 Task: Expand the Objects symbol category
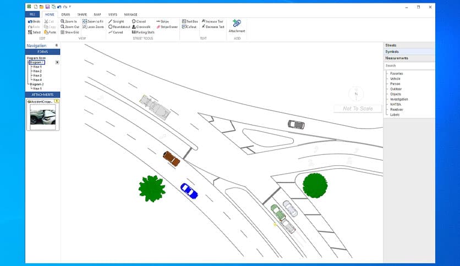pyautogui.click(x=396, y=94)
